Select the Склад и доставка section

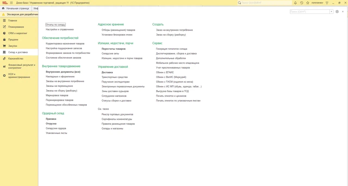coord(19,52)
